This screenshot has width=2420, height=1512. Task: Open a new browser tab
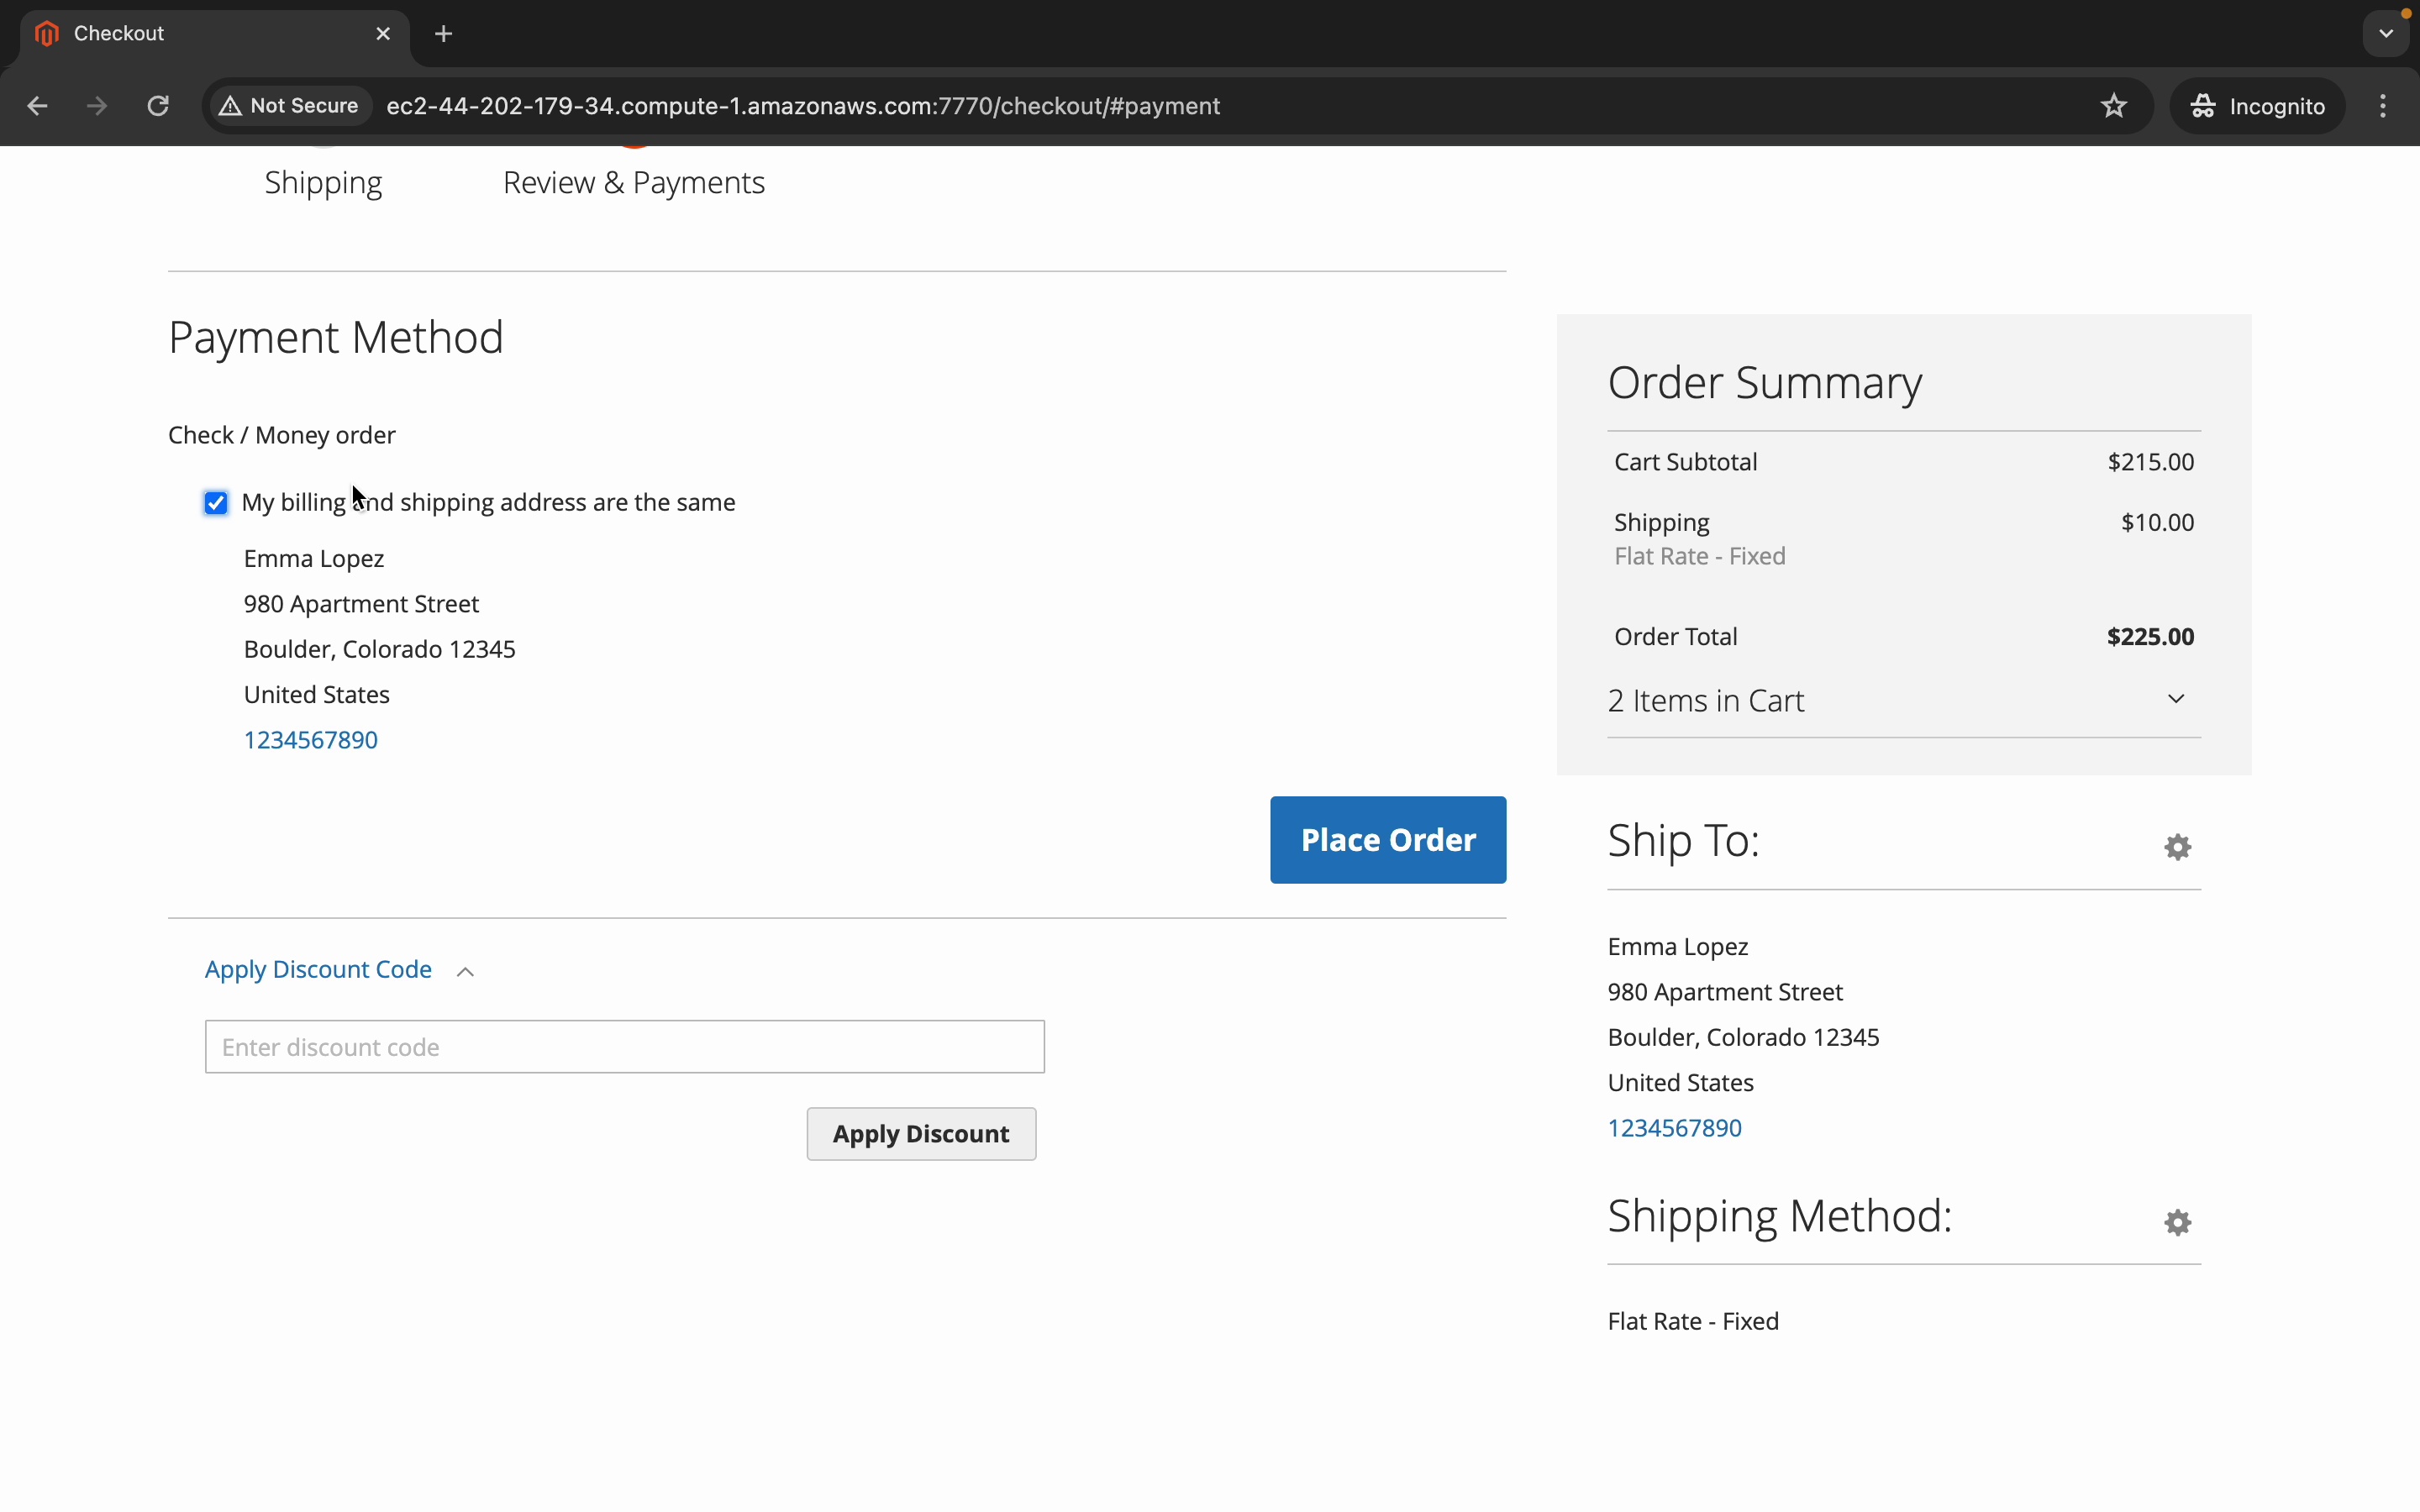pos(444,34)
